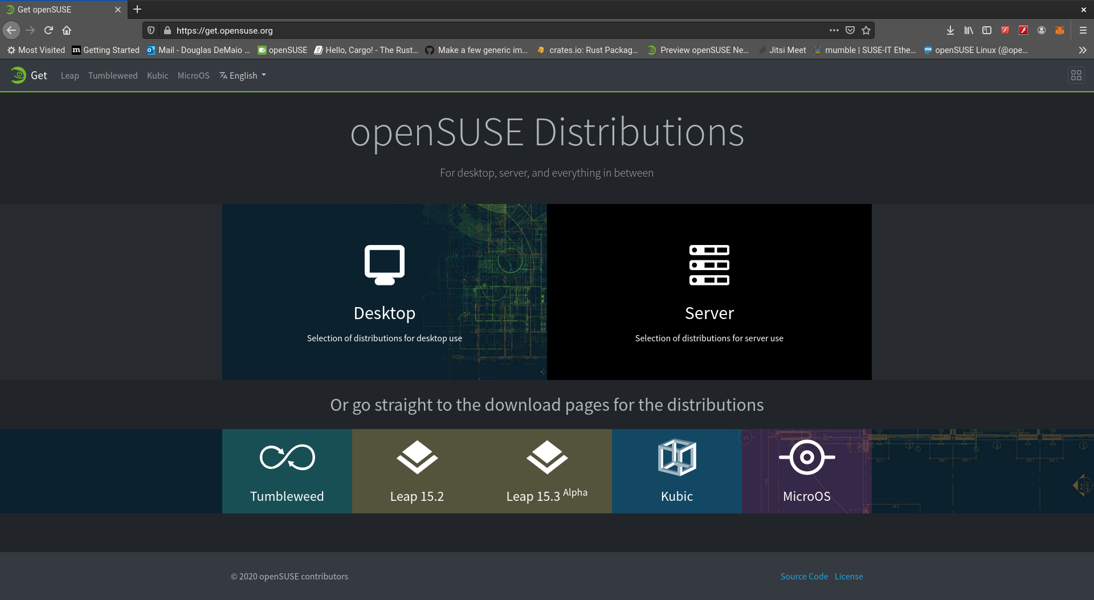Screen dimensions: 1094x600
Task: Click the Server rack icon
Action: pyautogui.click(x=709, y=264)
